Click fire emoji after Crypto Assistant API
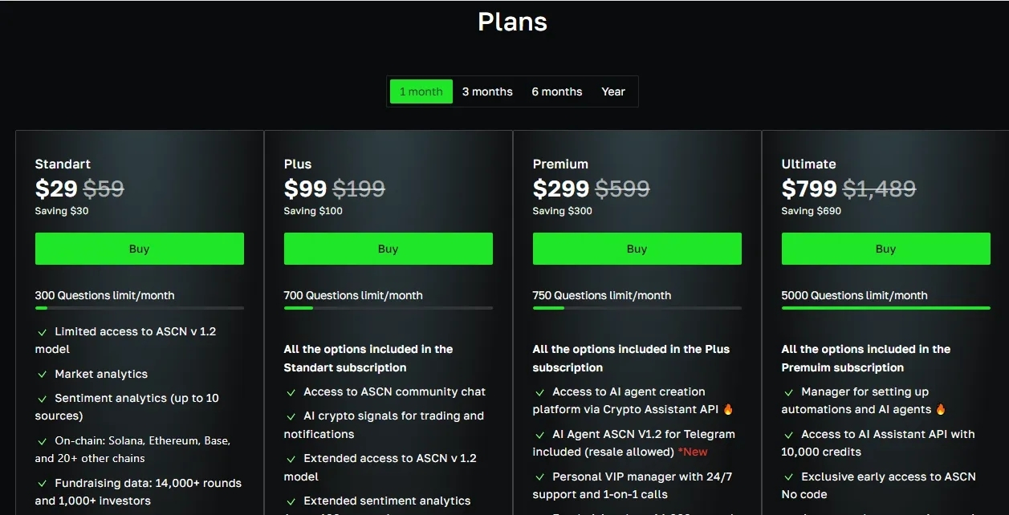This screenshot has height=515, width=1009. 728,410
